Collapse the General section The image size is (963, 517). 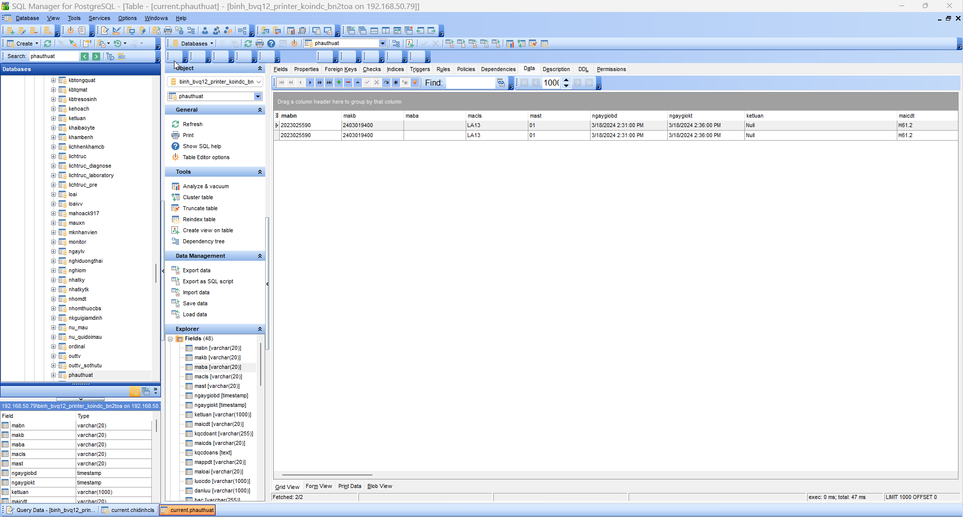[x=260, y=110]
